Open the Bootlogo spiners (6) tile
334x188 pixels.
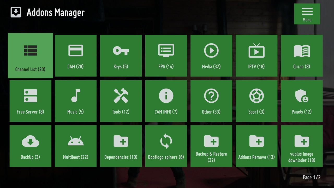(x=166, y=146)
